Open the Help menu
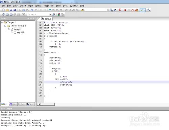The image size is (169, 130). click(82, 6)
